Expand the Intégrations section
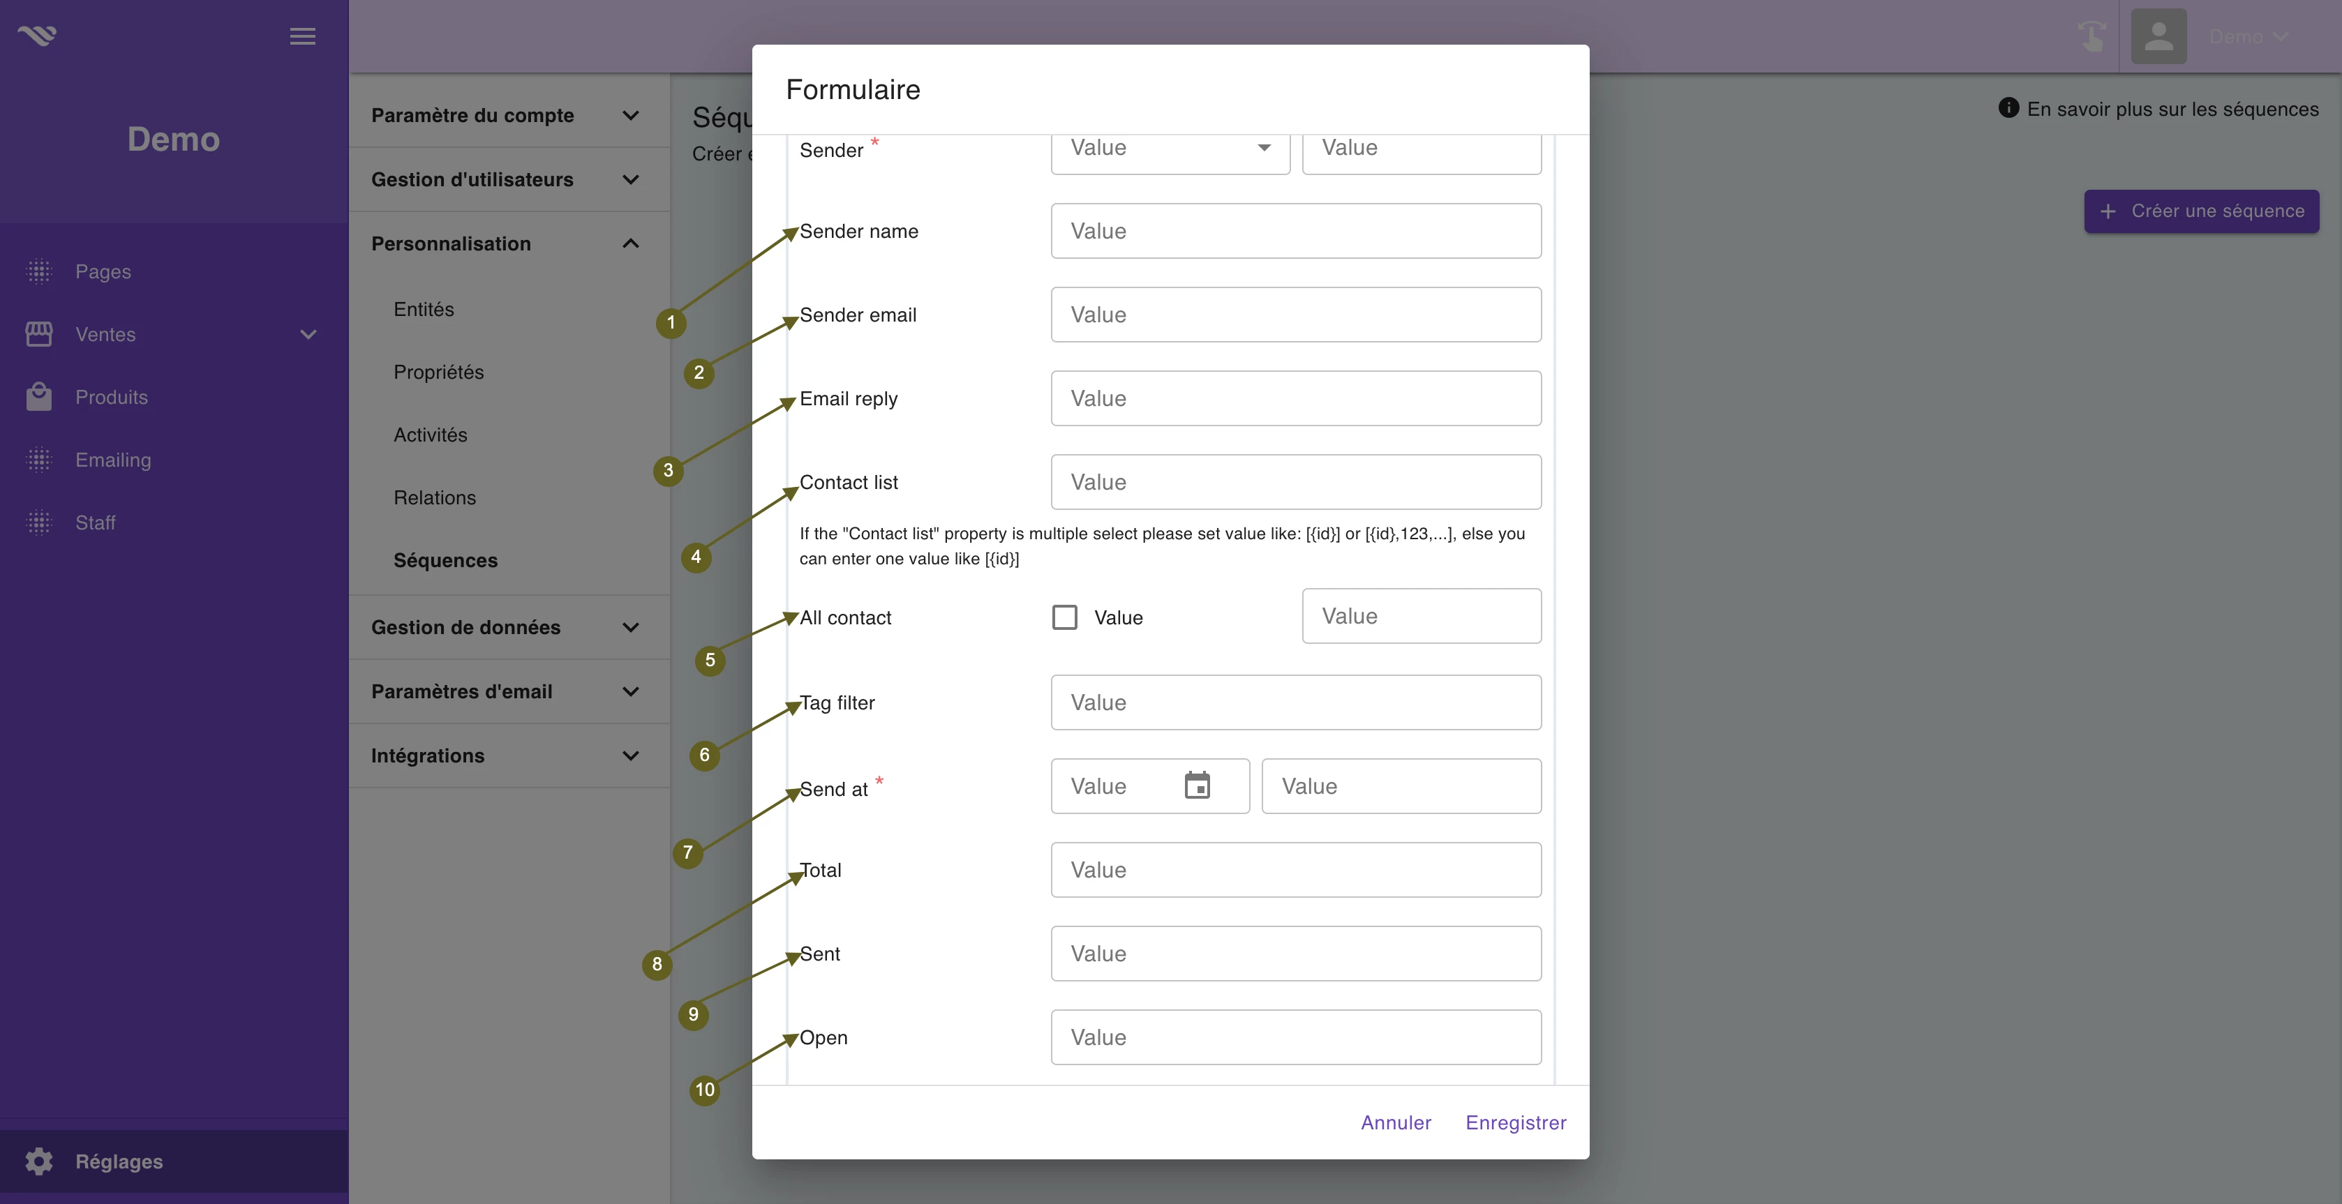 [x=509, y=755]
